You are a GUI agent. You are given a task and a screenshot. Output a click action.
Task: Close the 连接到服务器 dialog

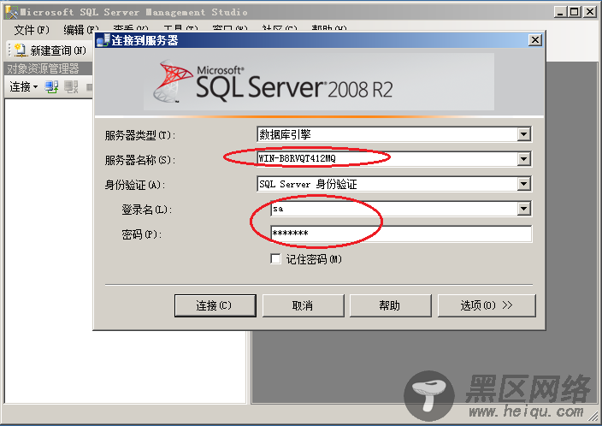pyautogui.click(x=534, y=40)
